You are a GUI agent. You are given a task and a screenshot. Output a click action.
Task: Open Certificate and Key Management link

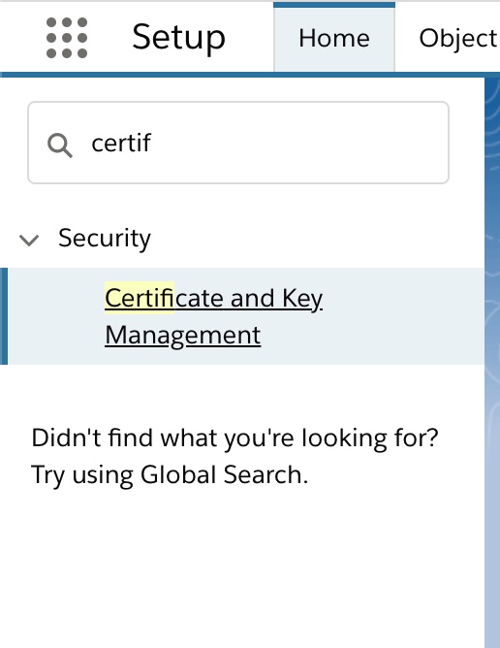213,316
